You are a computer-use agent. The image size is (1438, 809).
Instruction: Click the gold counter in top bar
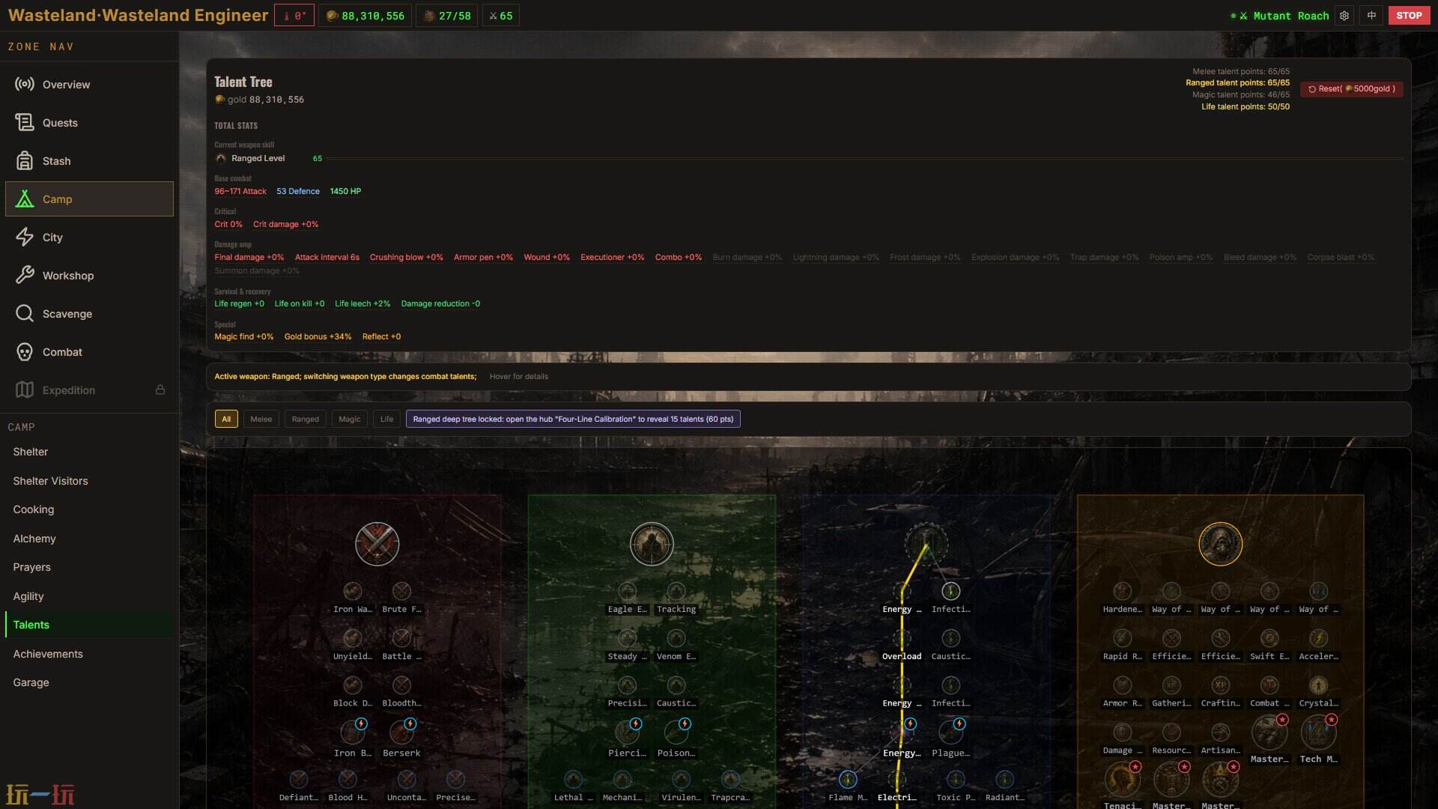(365, 16)
